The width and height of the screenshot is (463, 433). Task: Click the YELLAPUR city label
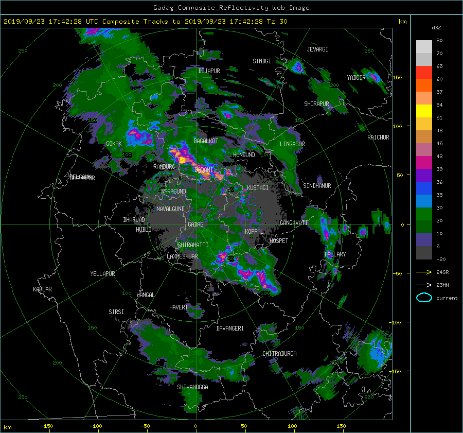pos(102,274)
